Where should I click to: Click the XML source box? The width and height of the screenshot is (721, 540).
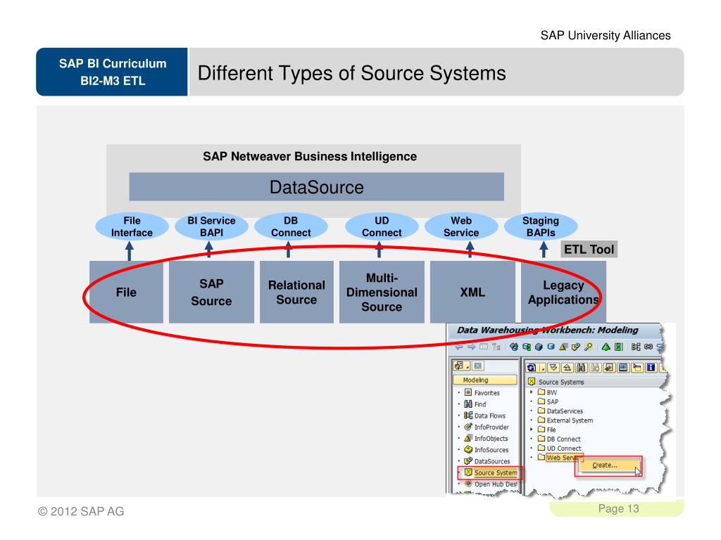[x=472, y=292]
